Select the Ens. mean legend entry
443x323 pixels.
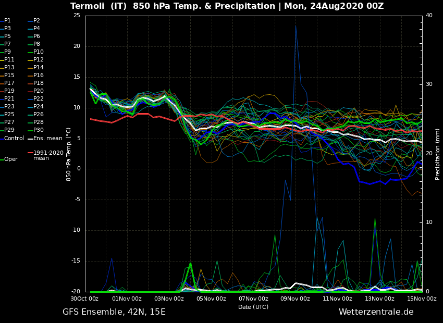pos(47,138)
